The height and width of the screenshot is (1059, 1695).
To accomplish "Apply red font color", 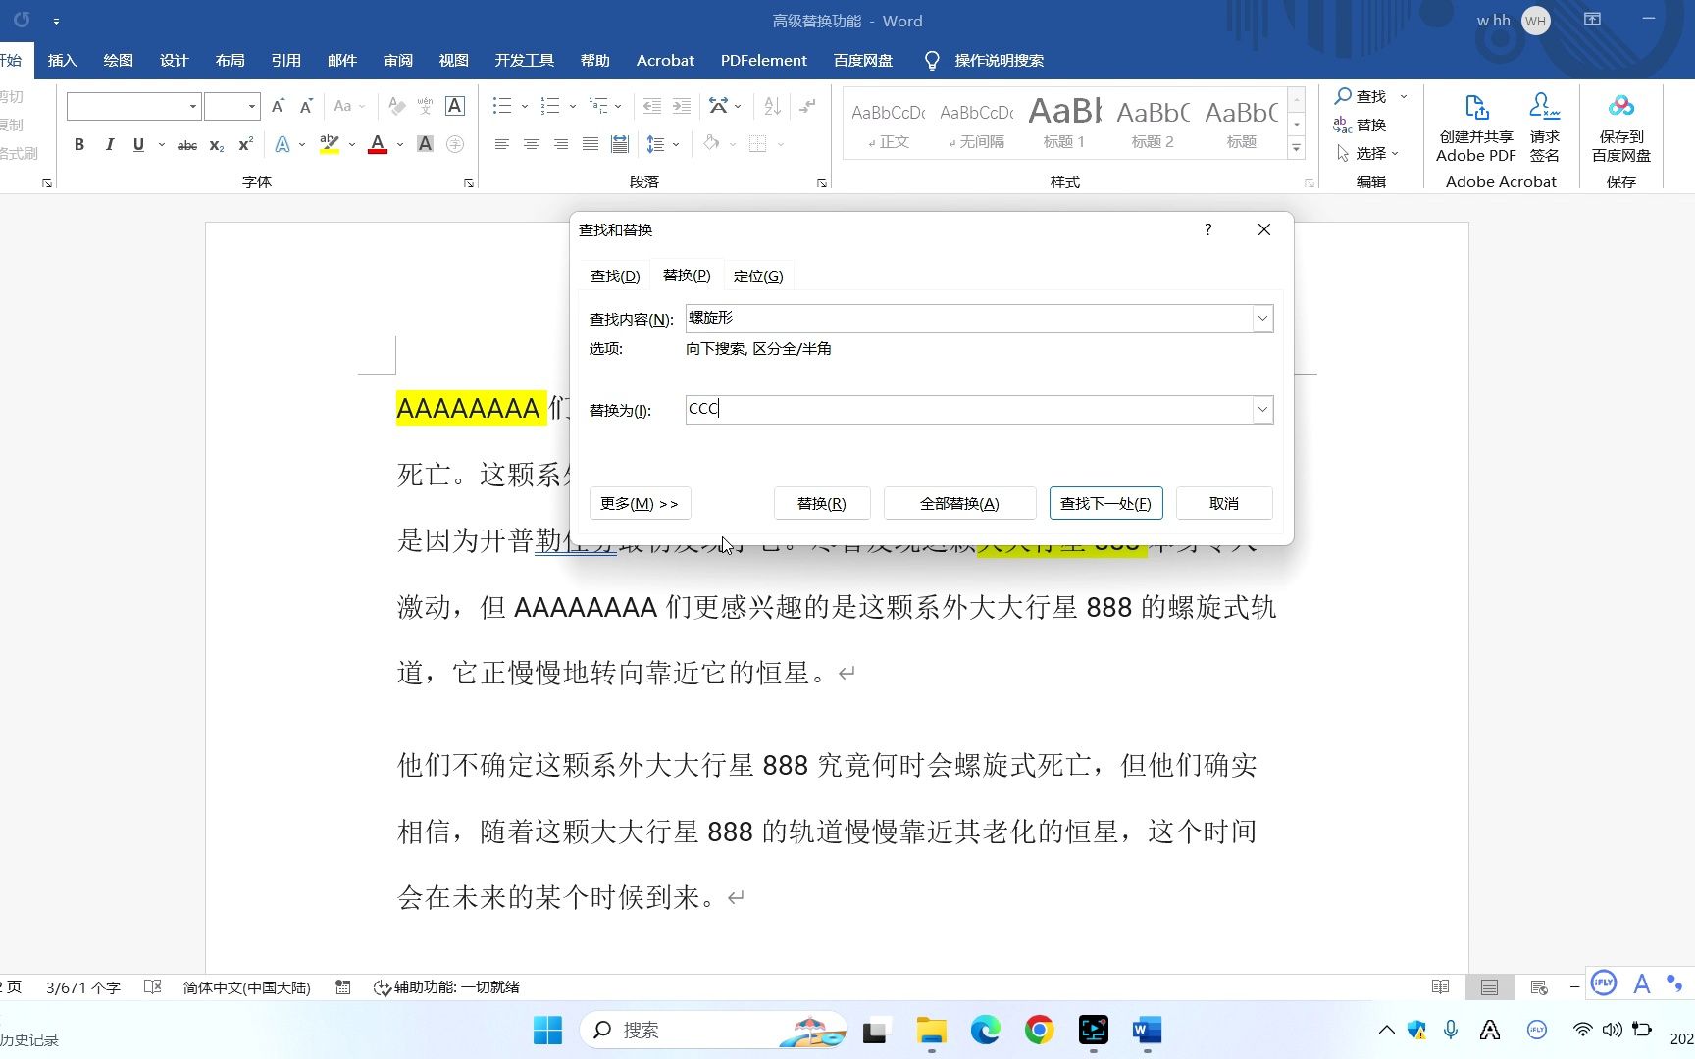I will (378, 145).
